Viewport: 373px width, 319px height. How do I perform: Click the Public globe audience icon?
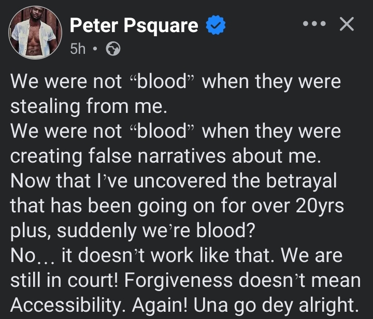coord(112,49)
